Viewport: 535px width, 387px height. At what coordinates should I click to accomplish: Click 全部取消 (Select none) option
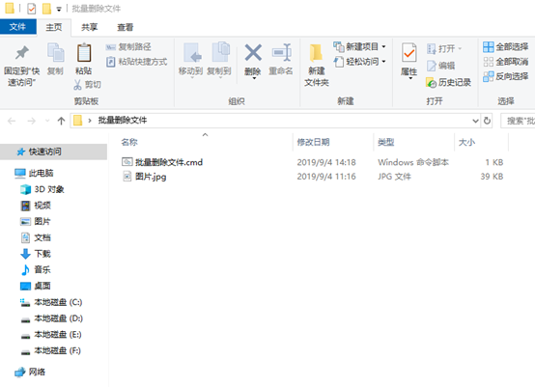[505, 62]
